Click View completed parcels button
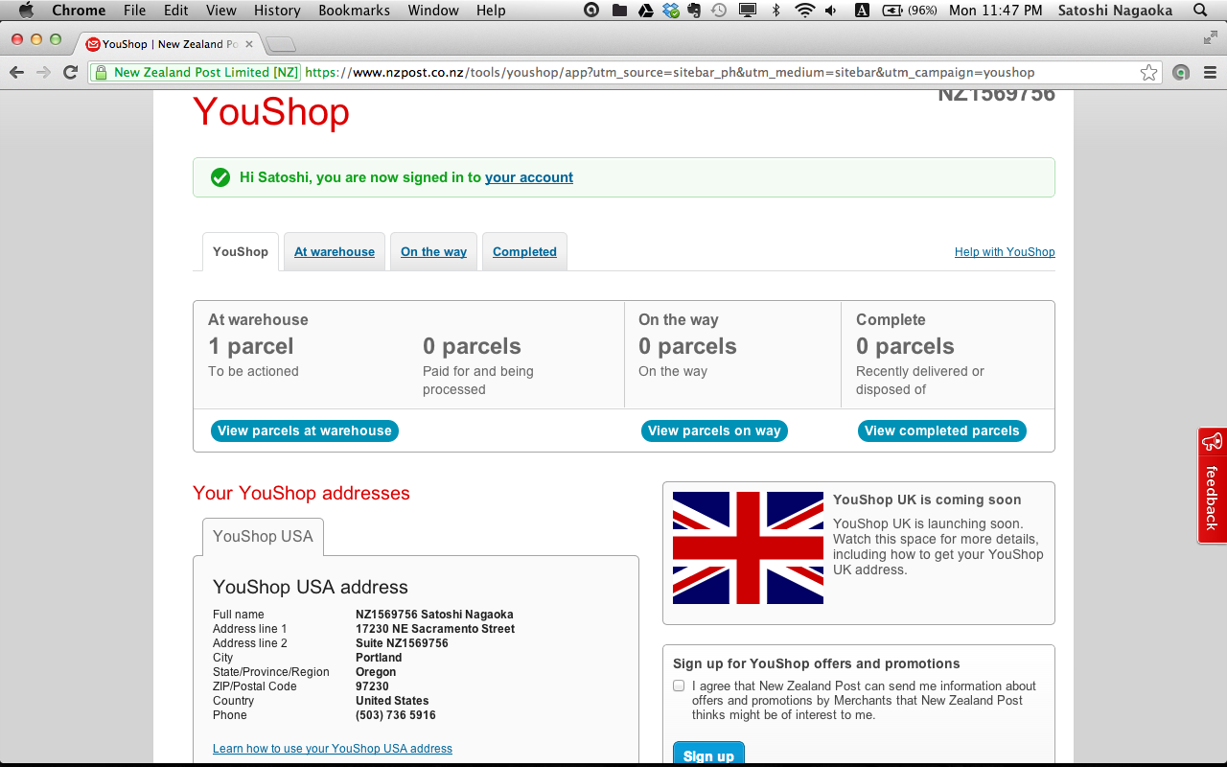The height and width of the screenshot is (767, 1227). 942,431
